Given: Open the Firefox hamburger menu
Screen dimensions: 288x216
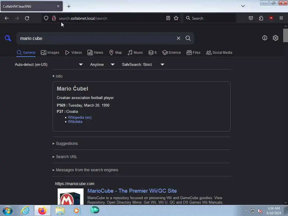Looking at the screenshot, I should pyautogui.click(x=281, y=18).
